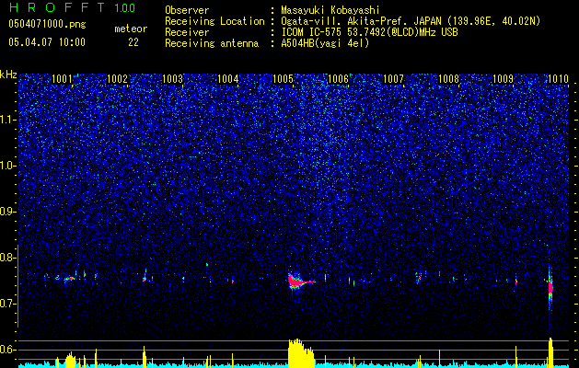This screenshot has width=579, height=368.
Task: Click the HROFFT 1.0.0 title text
Action: point(72,7)
